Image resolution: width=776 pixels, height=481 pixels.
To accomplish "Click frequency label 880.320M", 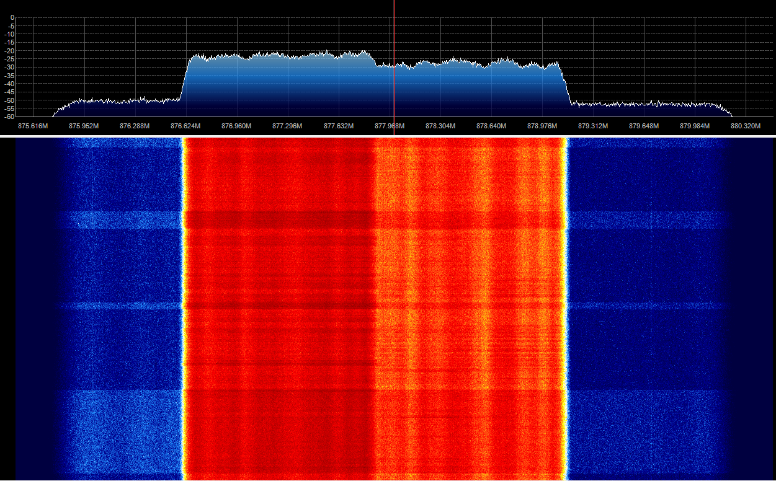I will (746, 126).
